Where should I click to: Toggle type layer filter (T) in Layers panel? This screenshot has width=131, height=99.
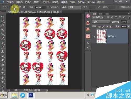(116, 17)
